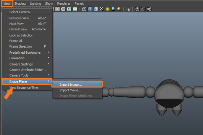Image resolution: width=203 pixels, height=135 pixels.
Task: Enable smooth shade blue cube icon
Action: pyautogui.click(x=90, y=9)
